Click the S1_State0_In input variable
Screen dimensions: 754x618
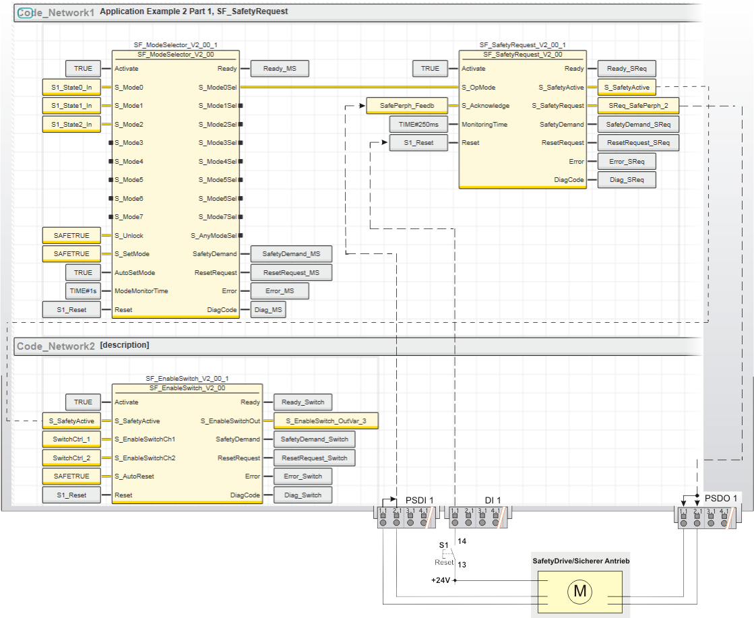[71, 87]
